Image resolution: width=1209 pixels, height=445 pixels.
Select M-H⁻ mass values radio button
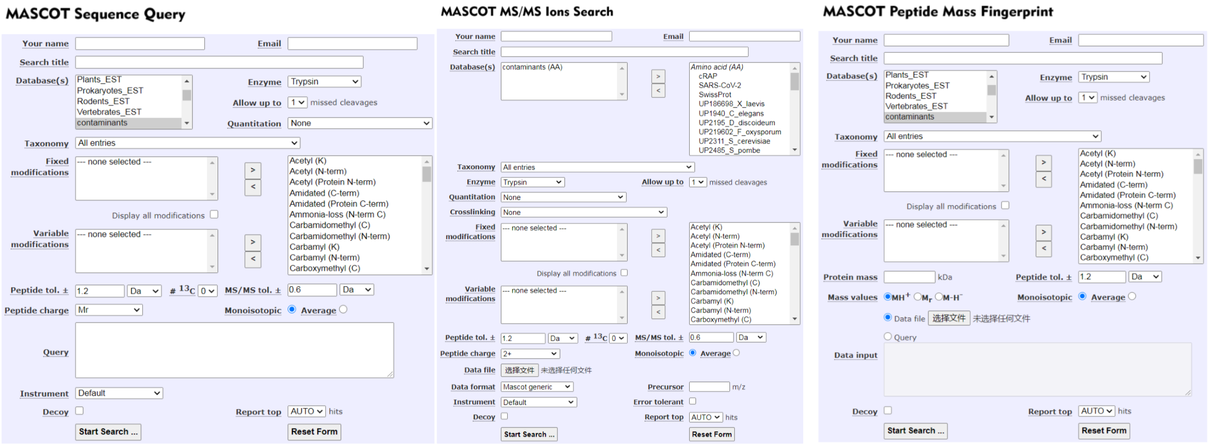click(x=938, y=297)
